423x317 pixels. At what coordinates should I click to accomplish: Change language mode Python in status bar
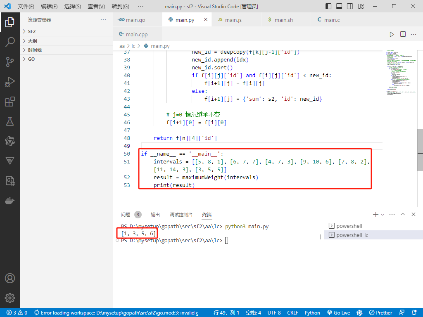312,313
